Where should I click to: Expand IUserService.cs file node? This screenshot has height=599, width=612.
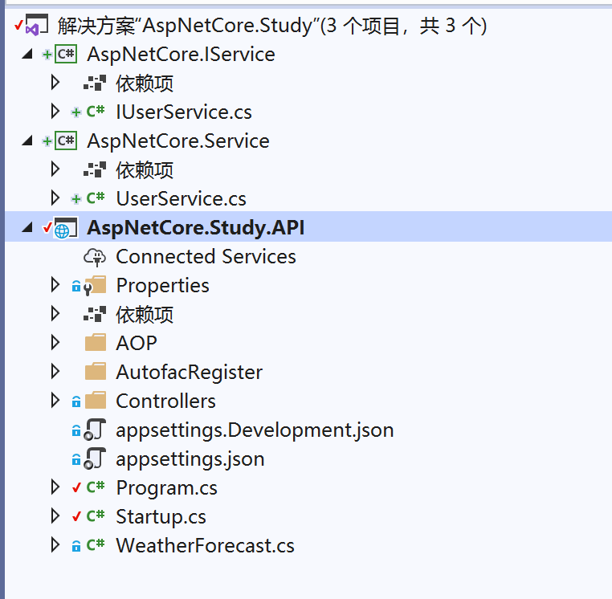tap(55, 112)
